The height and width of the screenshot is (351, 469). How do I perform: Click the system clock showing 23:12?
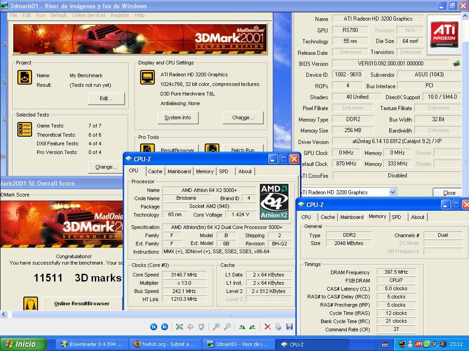456,344
